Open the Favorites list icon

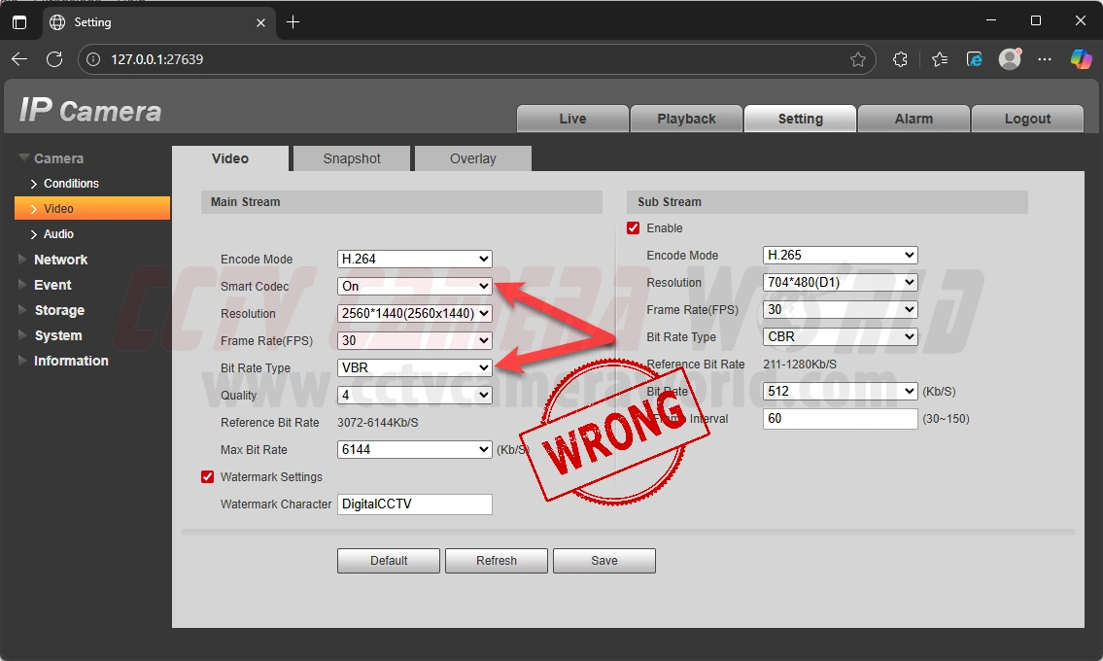click(x=939, y=59)
